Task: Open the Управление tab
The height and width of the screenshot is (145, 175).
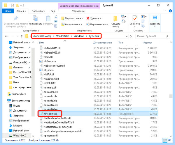Action: [x=79, y=11]
